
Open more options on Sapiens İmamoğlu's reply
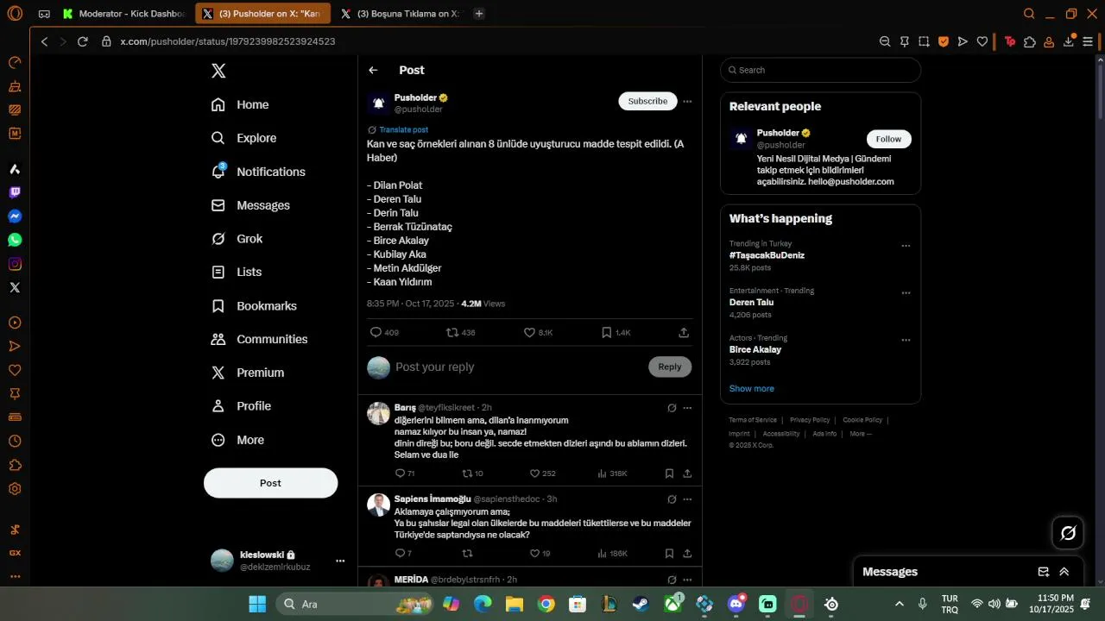pos(687,499)
